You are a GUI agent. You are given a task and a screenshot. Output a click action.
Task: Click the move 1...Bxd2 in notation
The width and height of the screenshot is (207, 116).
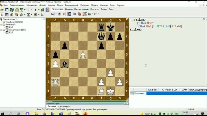(x=136, y=30)
